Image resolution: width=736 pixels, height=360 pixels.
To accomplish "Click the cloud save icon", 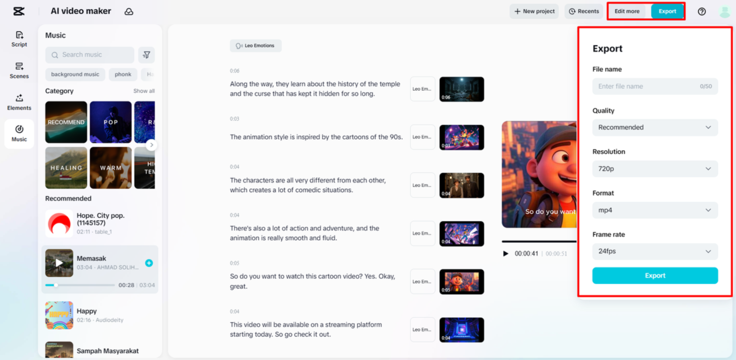I will (x=129, y=11).
